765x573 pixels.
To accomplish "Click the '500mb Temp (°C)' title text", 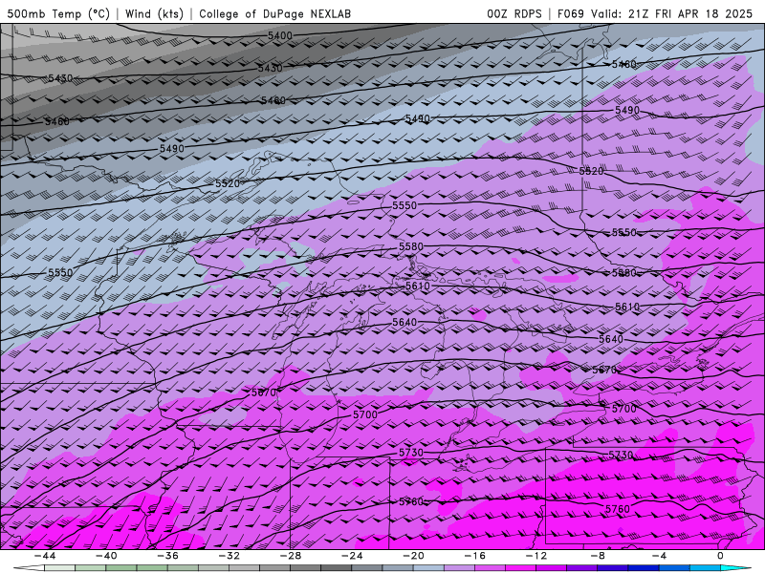I will [x=58, y=14].
